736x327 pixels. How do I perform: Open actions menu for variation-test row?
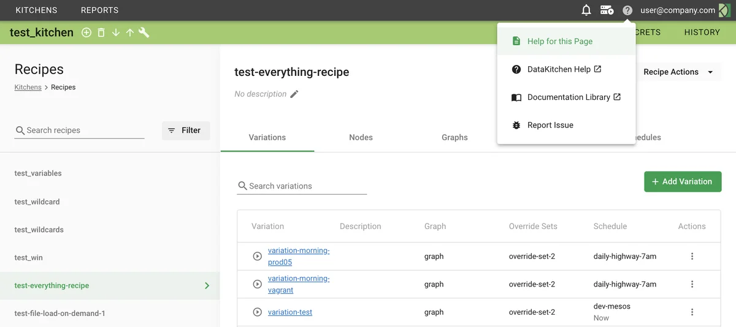[692, 312]
